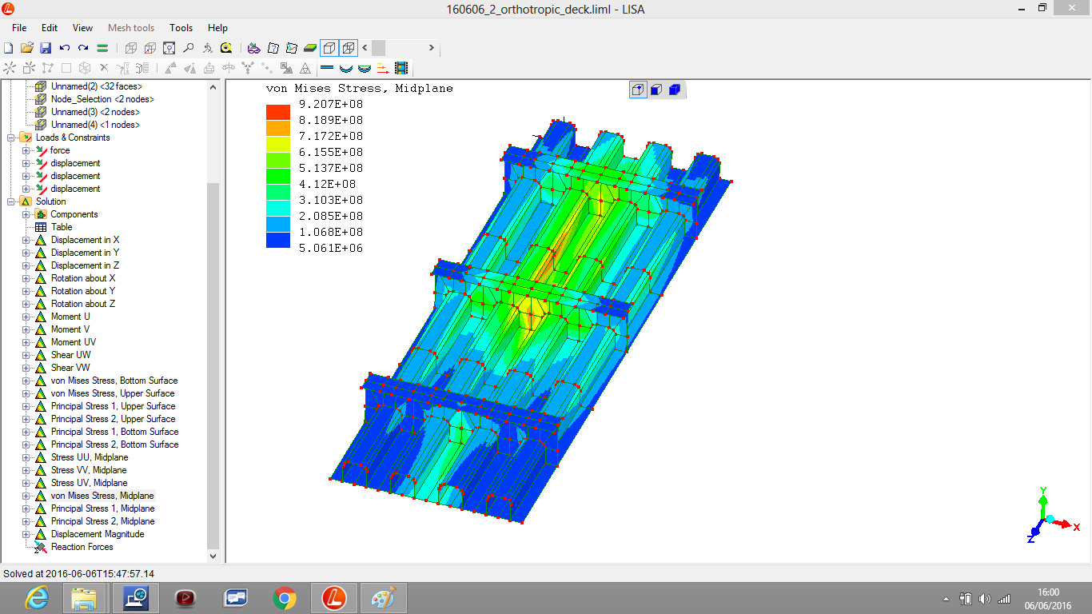Image resolution: width=1092 pixels, height=614 pixels.
Task: Open the file with folder icon
Action: (26, 48)
